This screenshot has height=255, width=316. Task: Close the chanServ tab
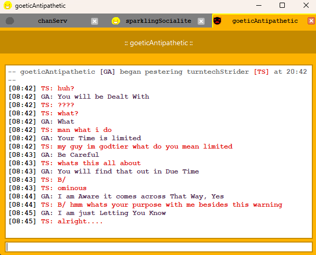95,21
